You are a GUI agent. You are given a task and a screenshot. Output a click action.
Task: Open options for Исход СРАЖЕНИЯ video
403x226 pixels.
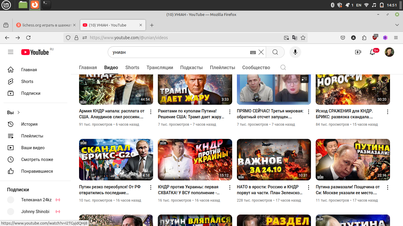click(388, 112)
